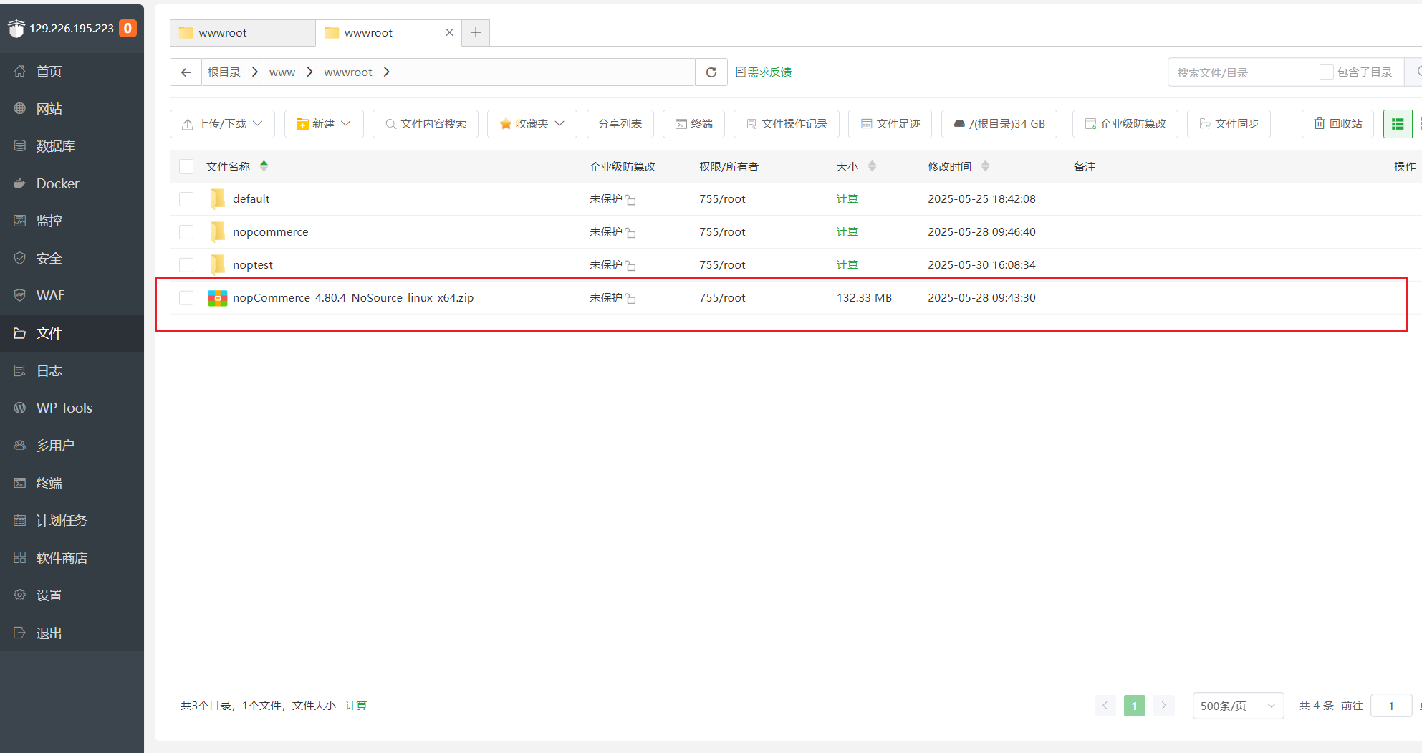
Task: Add a new file manager tab
Action: [476, 33]
